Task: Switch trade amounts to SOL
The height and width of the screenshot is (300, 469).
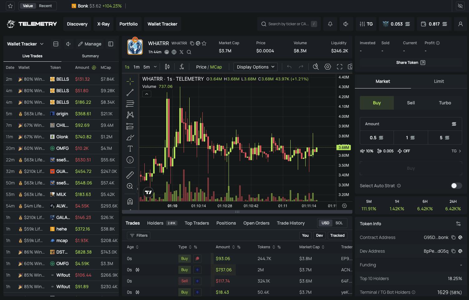Action: 339,223
